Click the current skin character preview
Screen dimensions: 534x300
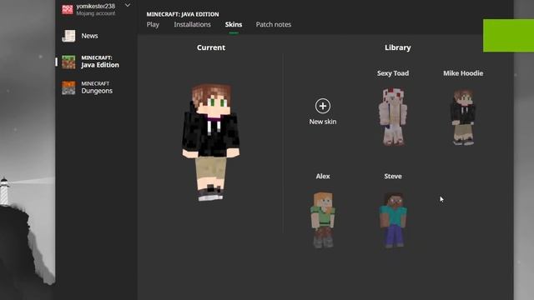click(210, 142)
